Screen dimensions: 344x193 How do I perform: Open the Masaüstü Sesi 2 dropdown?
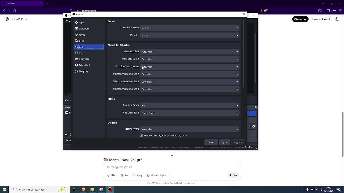(x=189, y=59)
